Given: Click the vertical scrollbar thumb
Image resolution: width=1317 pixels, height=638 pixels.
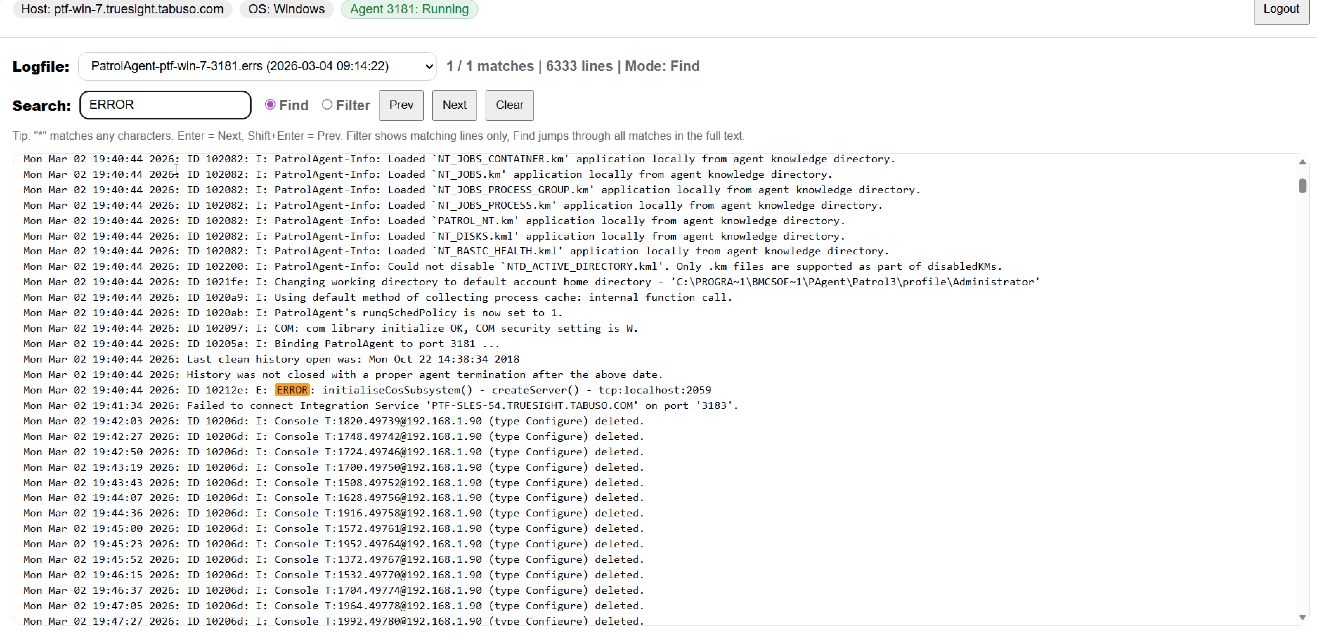Looking at the screenshot, I should [1302, 186].
